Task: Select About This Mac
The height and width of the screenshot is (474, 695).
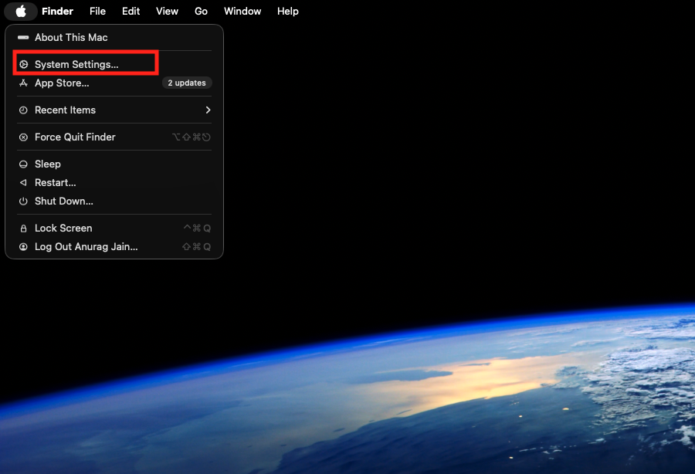Action: pos(71,37)
